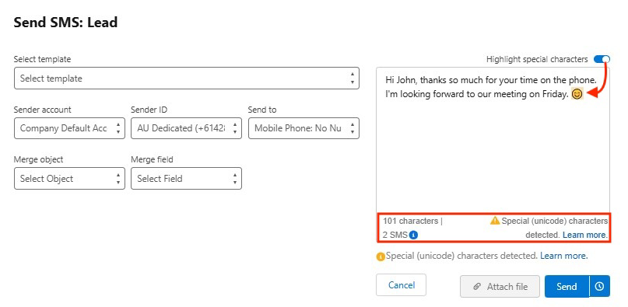The height and width of the screenshot is (307, 628).
Task: Click the schedule clock icon beside Send
Action: (599, 286)
